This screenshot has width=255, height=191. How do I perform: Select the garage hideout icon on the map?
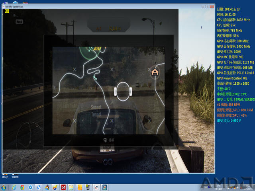[155, 72]
